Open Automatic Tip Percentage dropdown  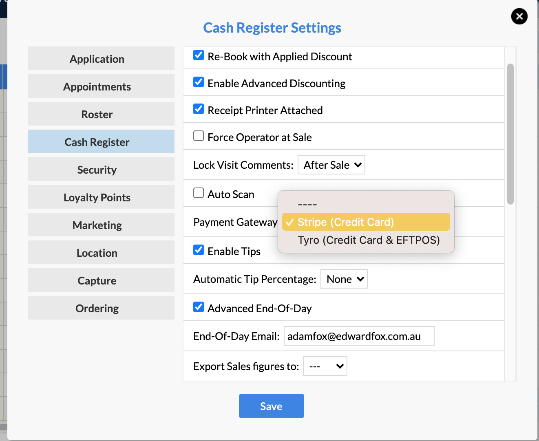tap(344, 279)
